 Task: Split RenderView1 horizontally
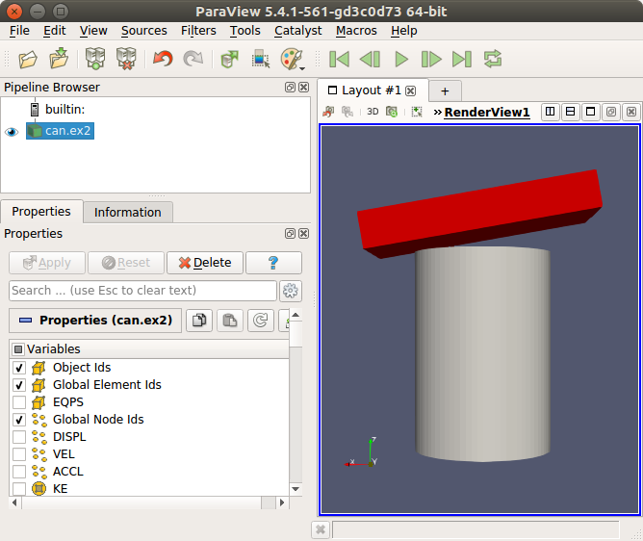(x=551, y=112)
